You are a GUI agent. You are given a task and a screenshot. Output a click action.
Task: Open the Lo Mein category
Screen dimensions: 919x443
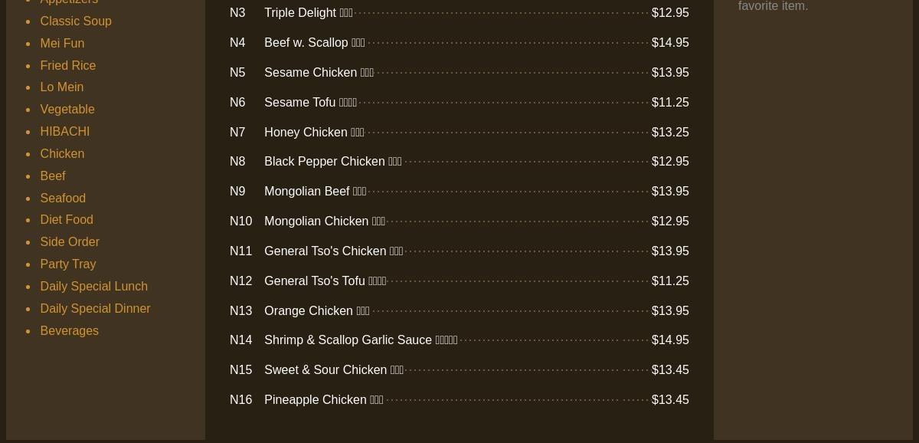click(x=61, y=87)
